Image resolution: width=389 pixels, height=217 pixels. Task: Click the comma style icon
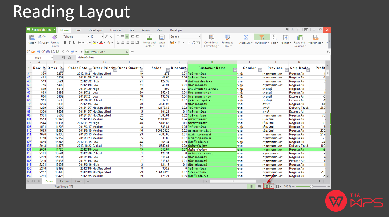183,43
